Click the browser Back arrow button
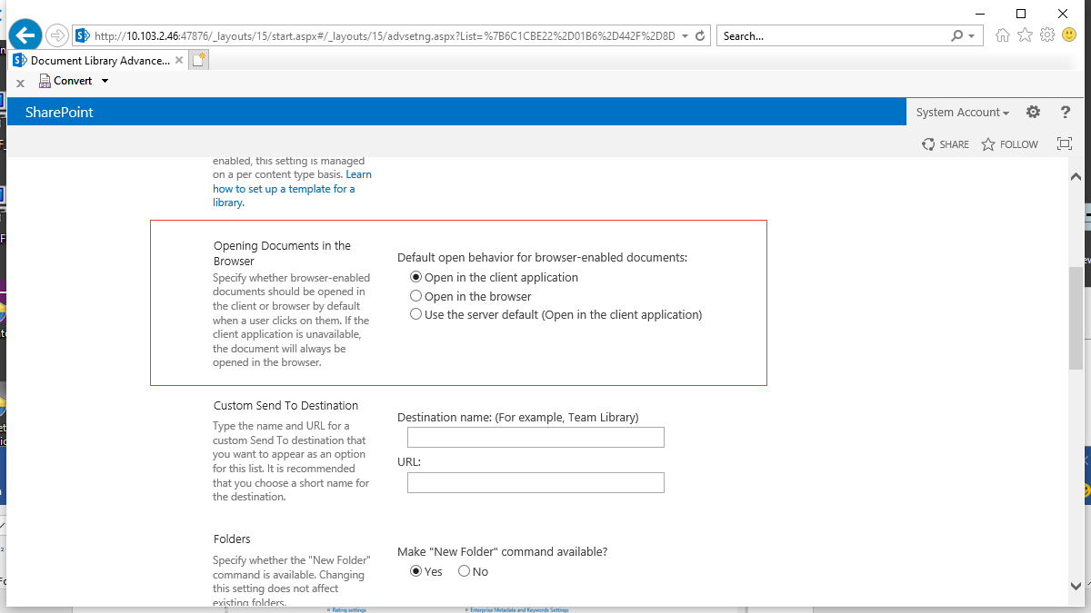Screen dimensions: 1091x613 tap(26, 35)
